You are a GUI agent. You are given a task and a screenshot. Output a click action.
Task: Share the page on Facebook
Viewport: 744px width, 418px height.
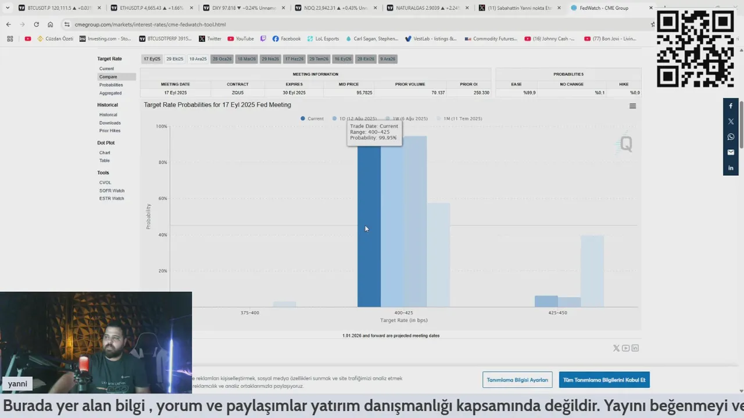731,106
